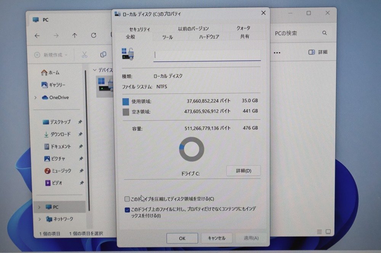The image size is (381, 253).
Task: Open the three-dot more options menu
Action: point(277,52)
